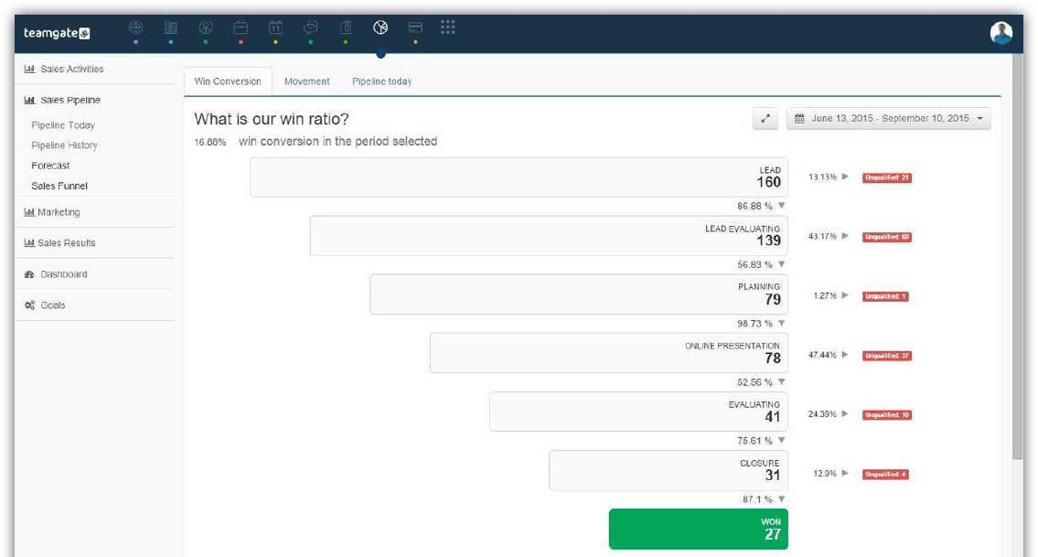This screenshot has width=1038, height=557.
Task: Open the Leads target icon in top navigation
Action: click(x=135, y=27)
